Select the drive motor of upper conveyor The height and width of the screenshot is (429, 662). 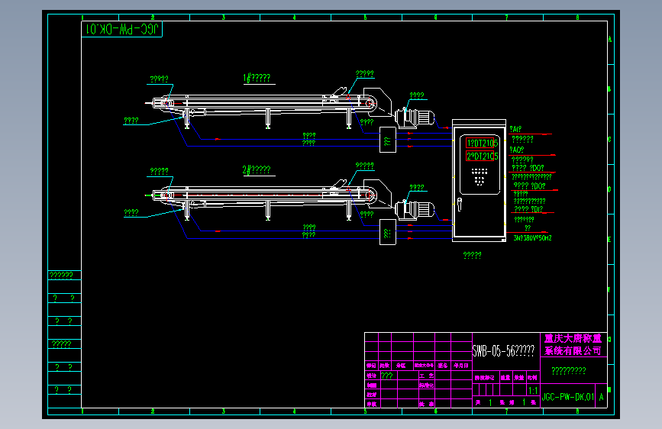coord(415,118)
